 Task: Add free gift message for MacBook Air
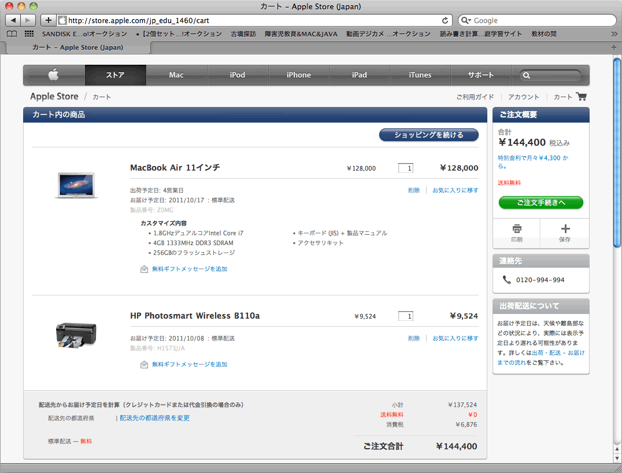(x=190, y=269)
